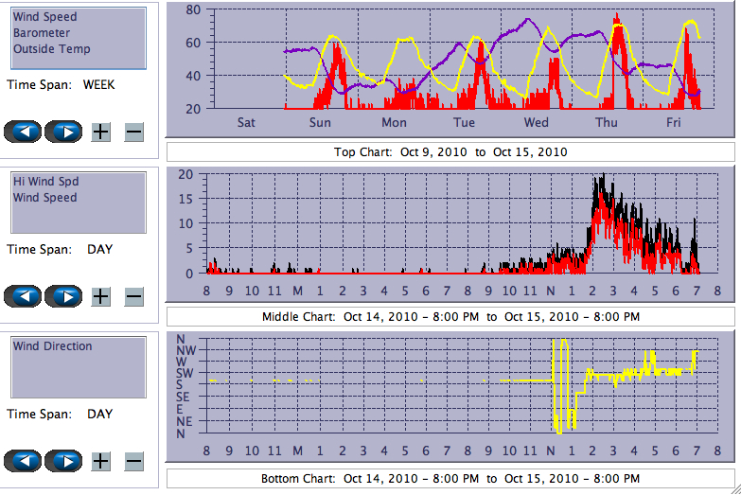Zoom in with middle chart plus button
Image resolution: width=741 pixels, height=495 pixels.
pyautogui.click(x=101, y=296)
